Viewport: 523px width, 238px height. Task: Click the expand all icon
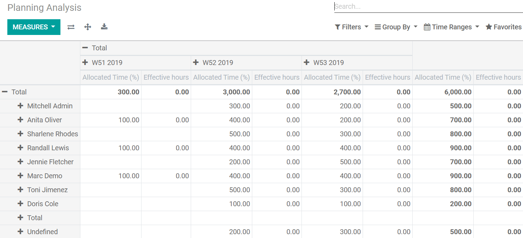coord(88,27)
